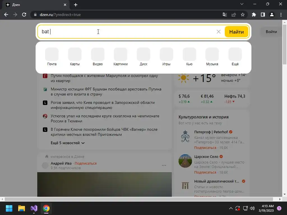Close the Дзен tab

tap(65, 5)
